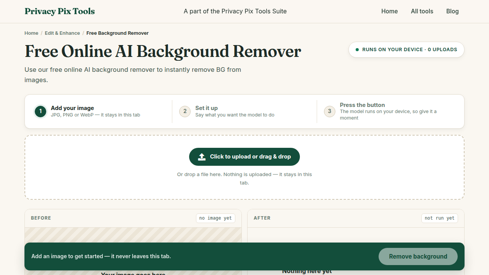Click the Edit & Enhance breadcrumb
Image resolution: width=489 pixels, height=275 pixels.
tap(62, 33)
